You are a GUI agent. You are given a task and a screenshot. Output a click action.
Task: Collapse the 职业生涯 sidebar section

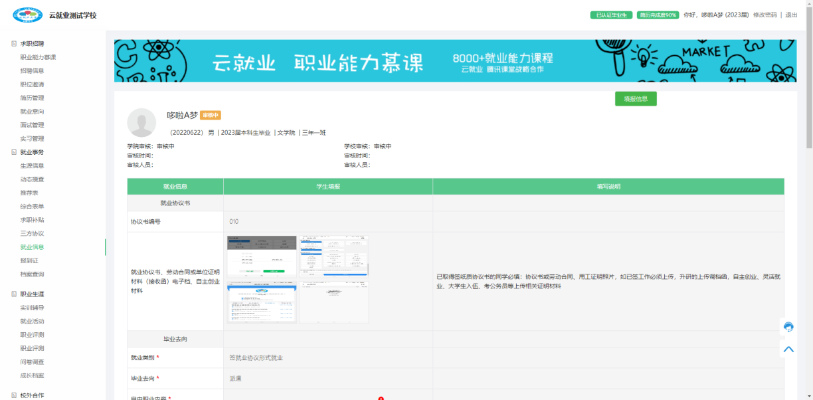(14, 294)
